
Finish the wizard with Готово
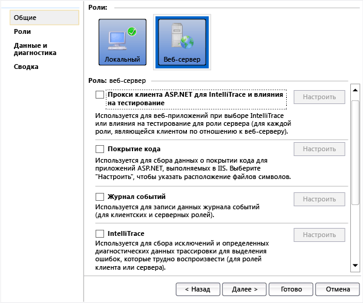click(291, 289)
